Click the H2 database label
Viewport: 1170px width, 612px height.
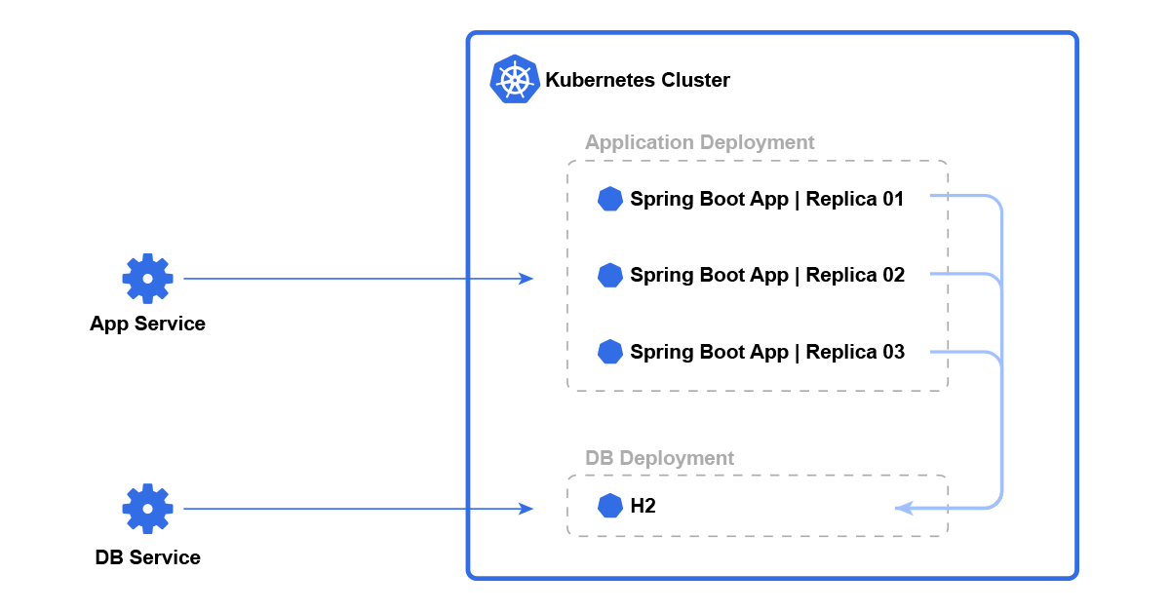coord(643,506)
